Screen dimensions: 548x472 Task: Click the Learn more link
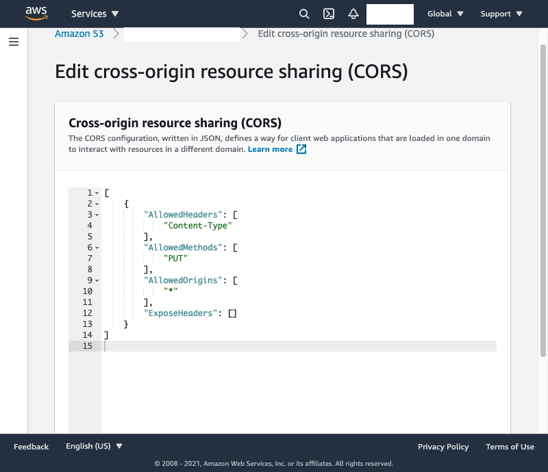(x=270, y=149)
